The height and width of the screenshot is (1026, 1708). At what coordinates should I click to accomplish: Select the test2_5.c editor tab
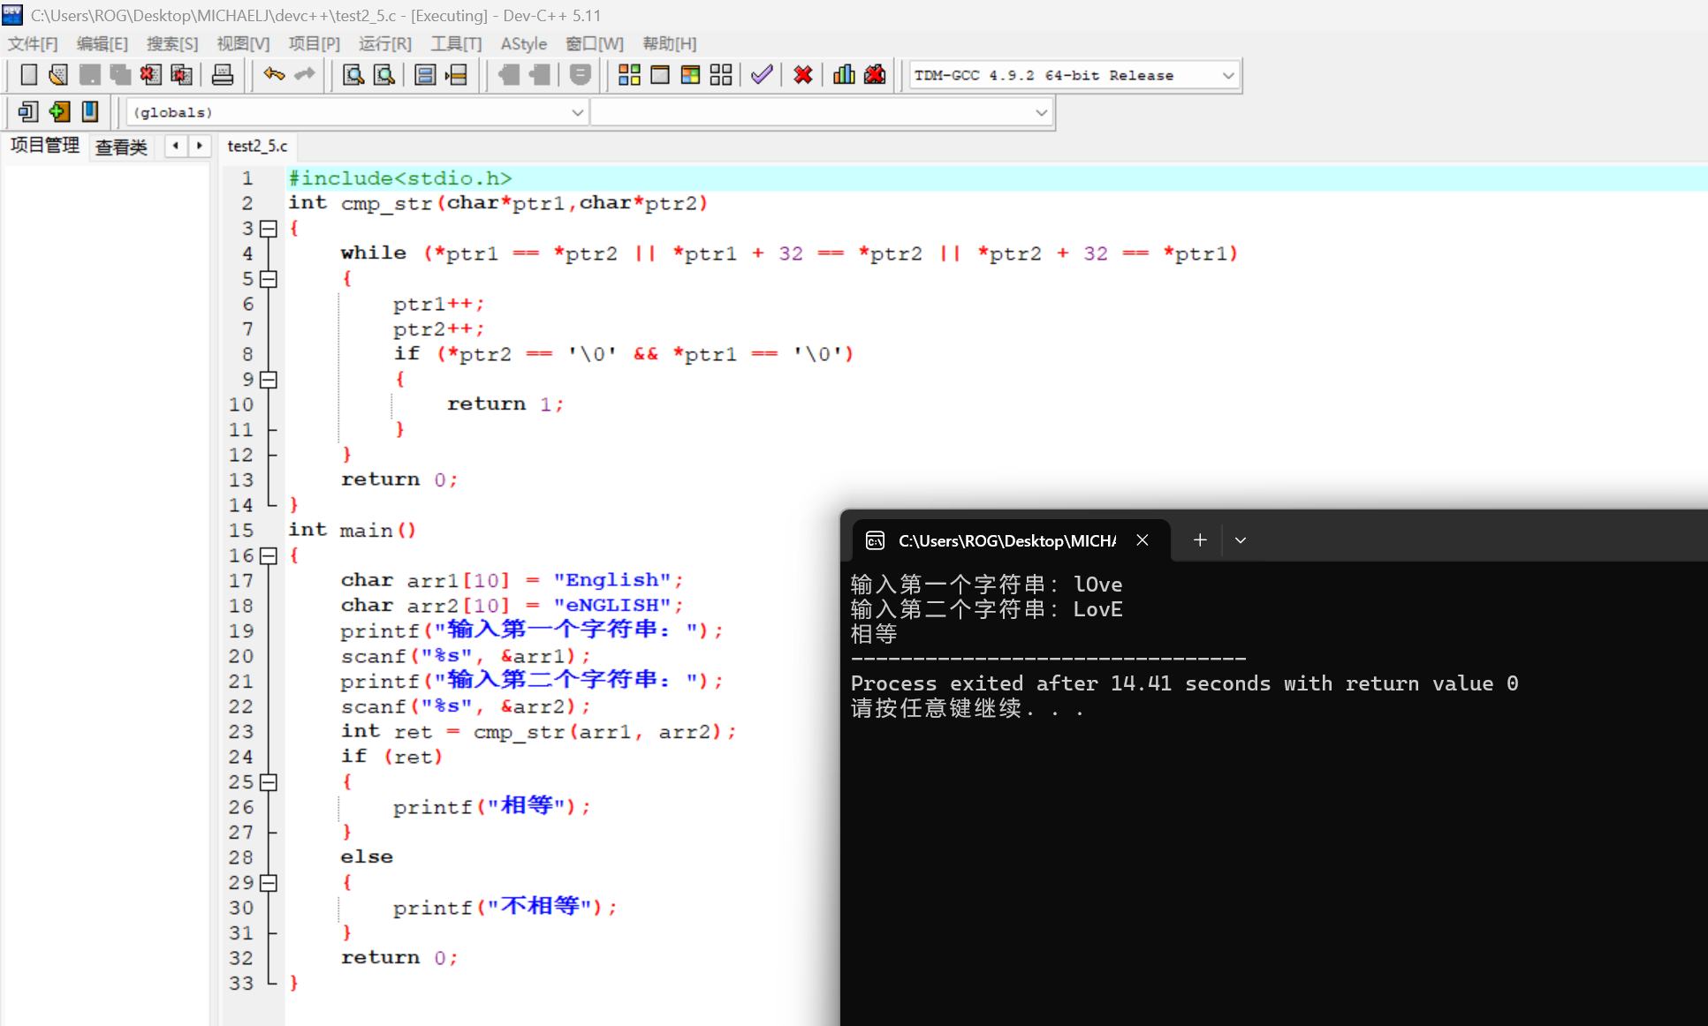tap(257, 147)
